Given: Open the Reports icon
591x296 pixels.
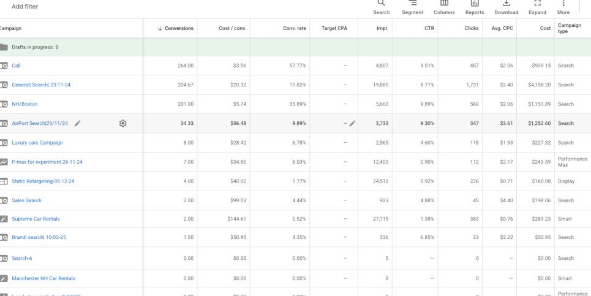Looking at the screenshot, I should click(x=474, y=4).
